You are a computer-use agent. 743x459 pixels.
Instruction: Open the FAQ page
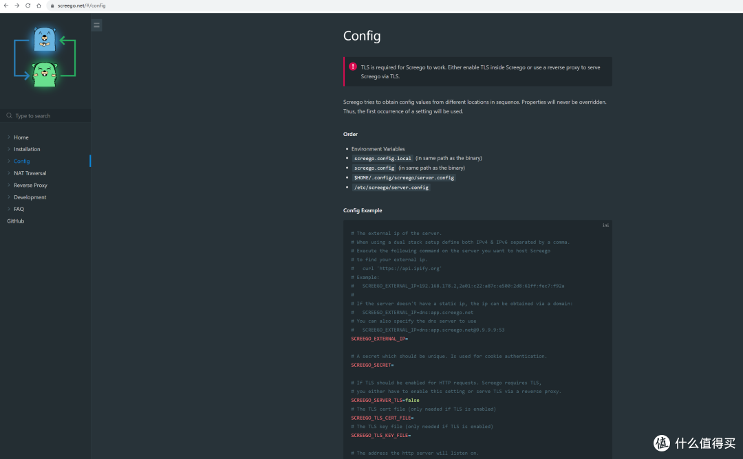click(x=19, y=209)
